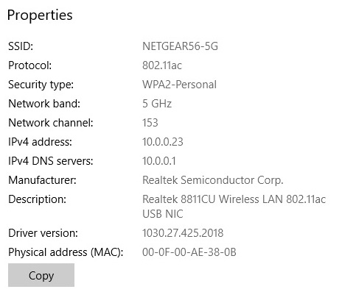The height and width of the screenshot is (292, 342).
Task: Select the driver version 1030.27.425.2018
Action: pyautogui.click(x=183, y=233)
